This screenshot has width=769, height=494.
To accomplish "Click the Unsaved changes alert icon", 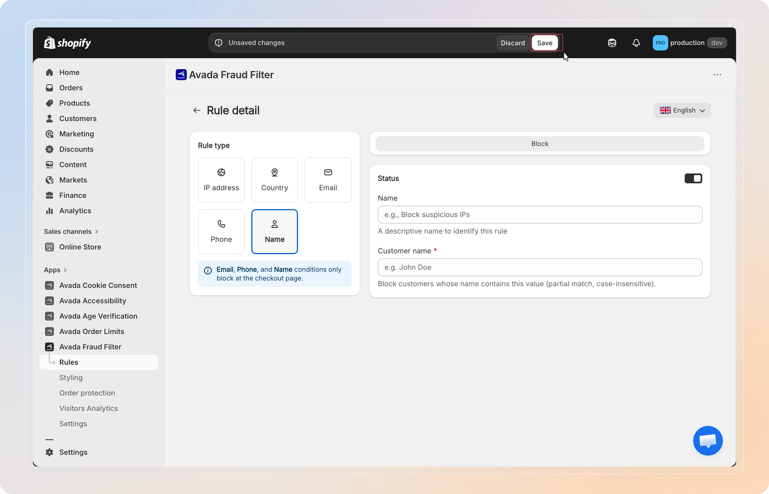I will pos(219,43).
